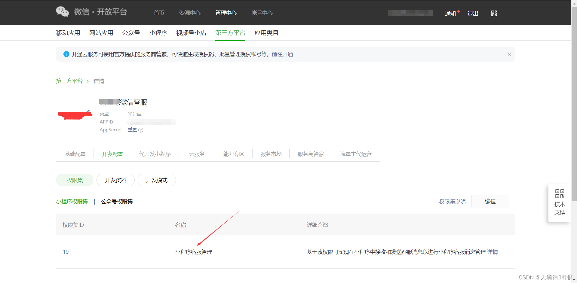The height and width of the screenshot is (283, 577).
Task: Click the 平台型 type value
Action: pos(134,114)
